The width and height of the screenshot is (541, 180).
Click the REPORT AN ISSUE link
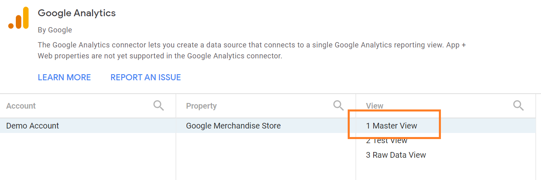pos(145,77)
